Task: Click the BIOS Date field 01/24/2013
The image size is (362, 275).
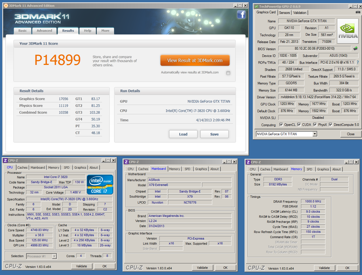Action: [x=190, y=226]
